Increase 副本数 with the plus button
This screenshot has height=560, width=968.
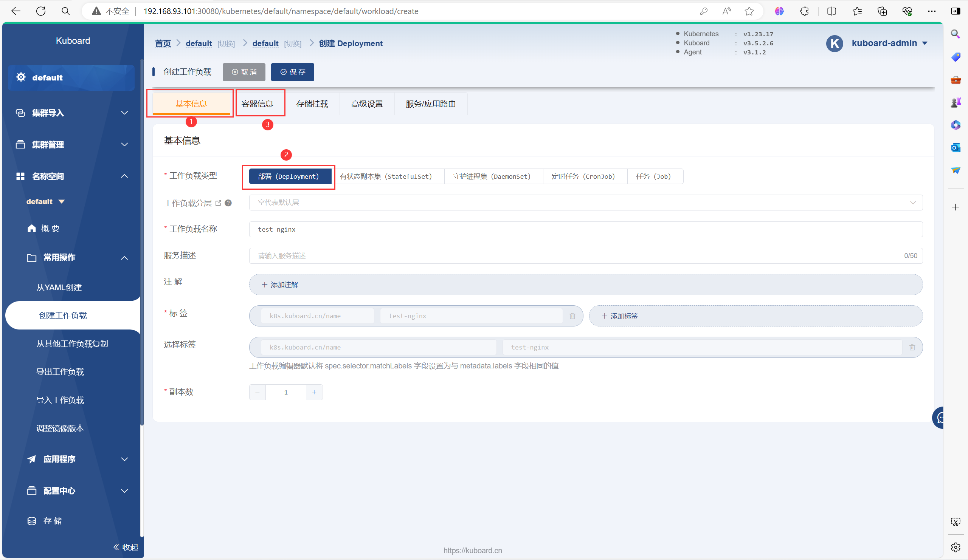[314, 392]
